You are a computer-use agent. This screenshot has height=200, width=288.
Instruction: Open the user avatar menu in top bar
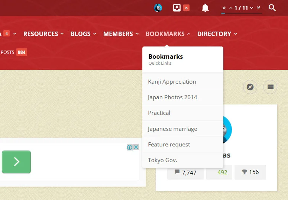[x=158, y=8]
